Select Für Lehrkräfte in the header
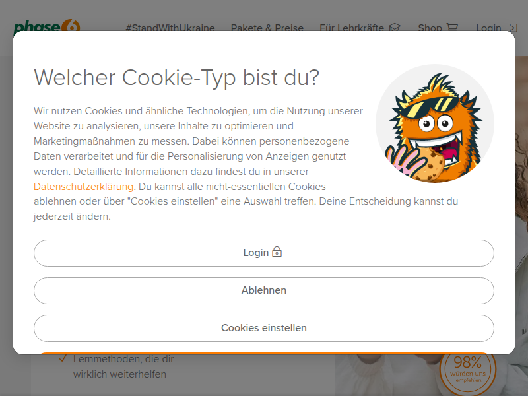528x396 pixels. coord(352,28)
